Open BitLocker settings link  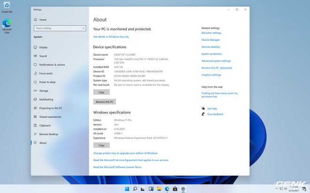click(211, 33)
